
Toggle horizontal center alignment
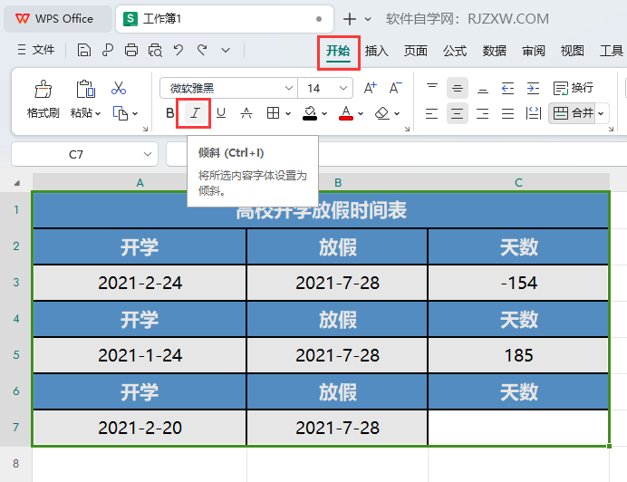[x=458, y=114]
